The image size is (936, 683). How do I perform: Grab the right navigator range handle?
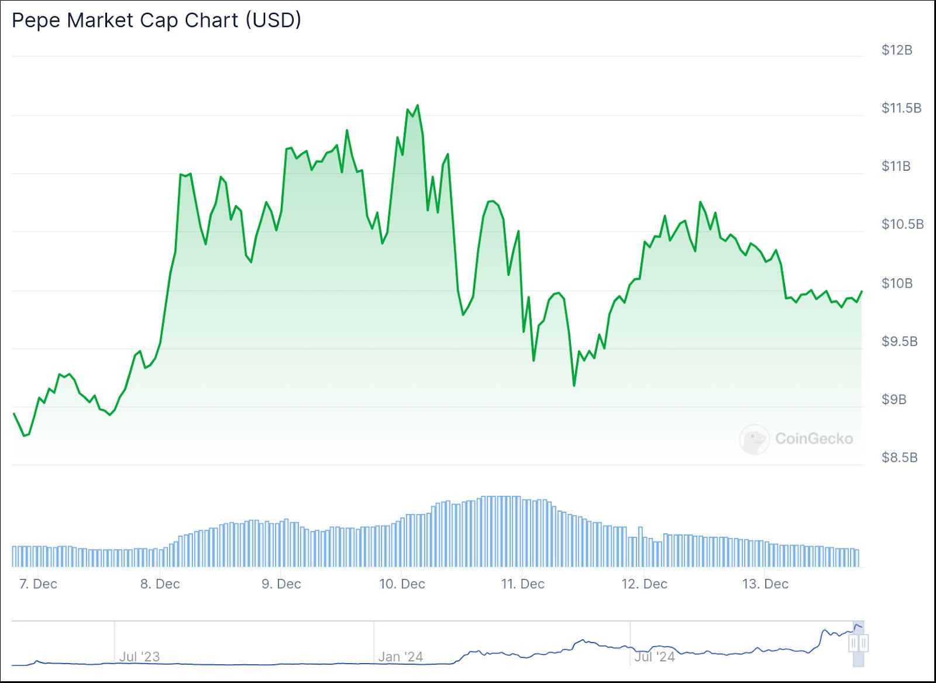click(864, 644)
